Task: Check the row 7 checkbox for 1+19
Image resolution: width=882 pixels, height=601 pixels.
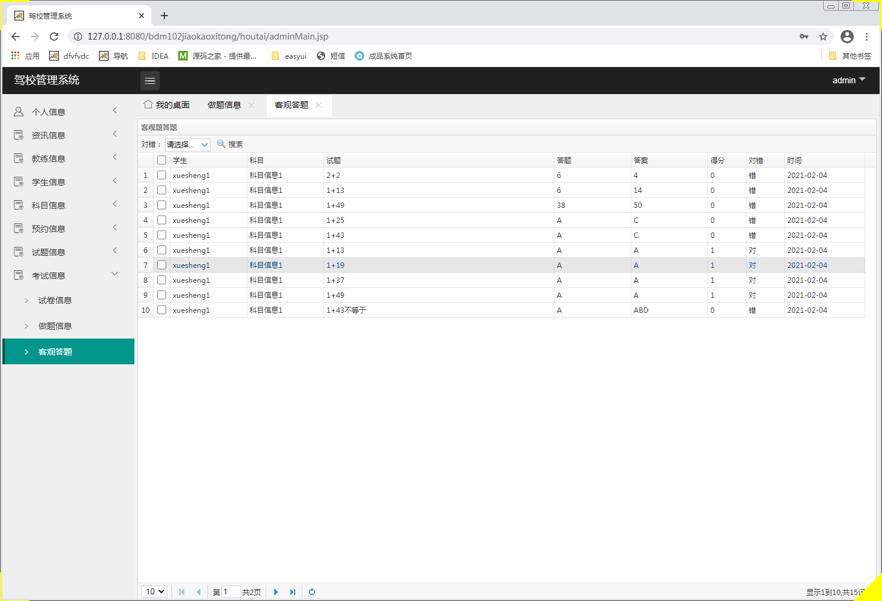Action: pyautogui.click(x=161, y=265)
